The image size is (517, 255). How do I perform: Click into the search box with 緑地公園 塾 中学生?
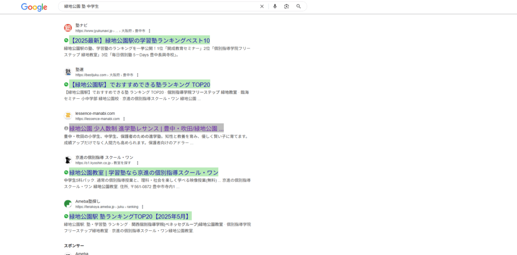pos(151,7)
